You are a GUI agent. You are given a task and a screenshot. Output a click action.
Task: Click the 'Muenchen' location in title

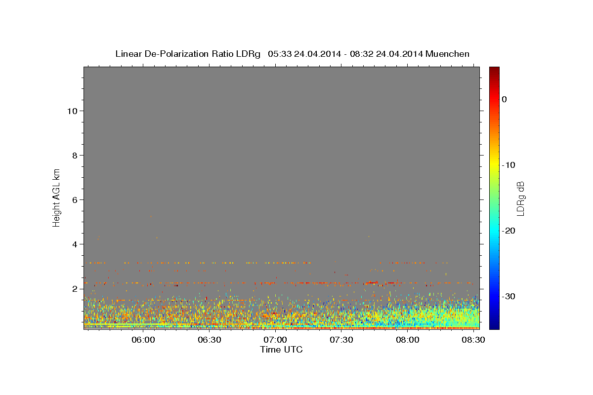click(x=448, y=54)
